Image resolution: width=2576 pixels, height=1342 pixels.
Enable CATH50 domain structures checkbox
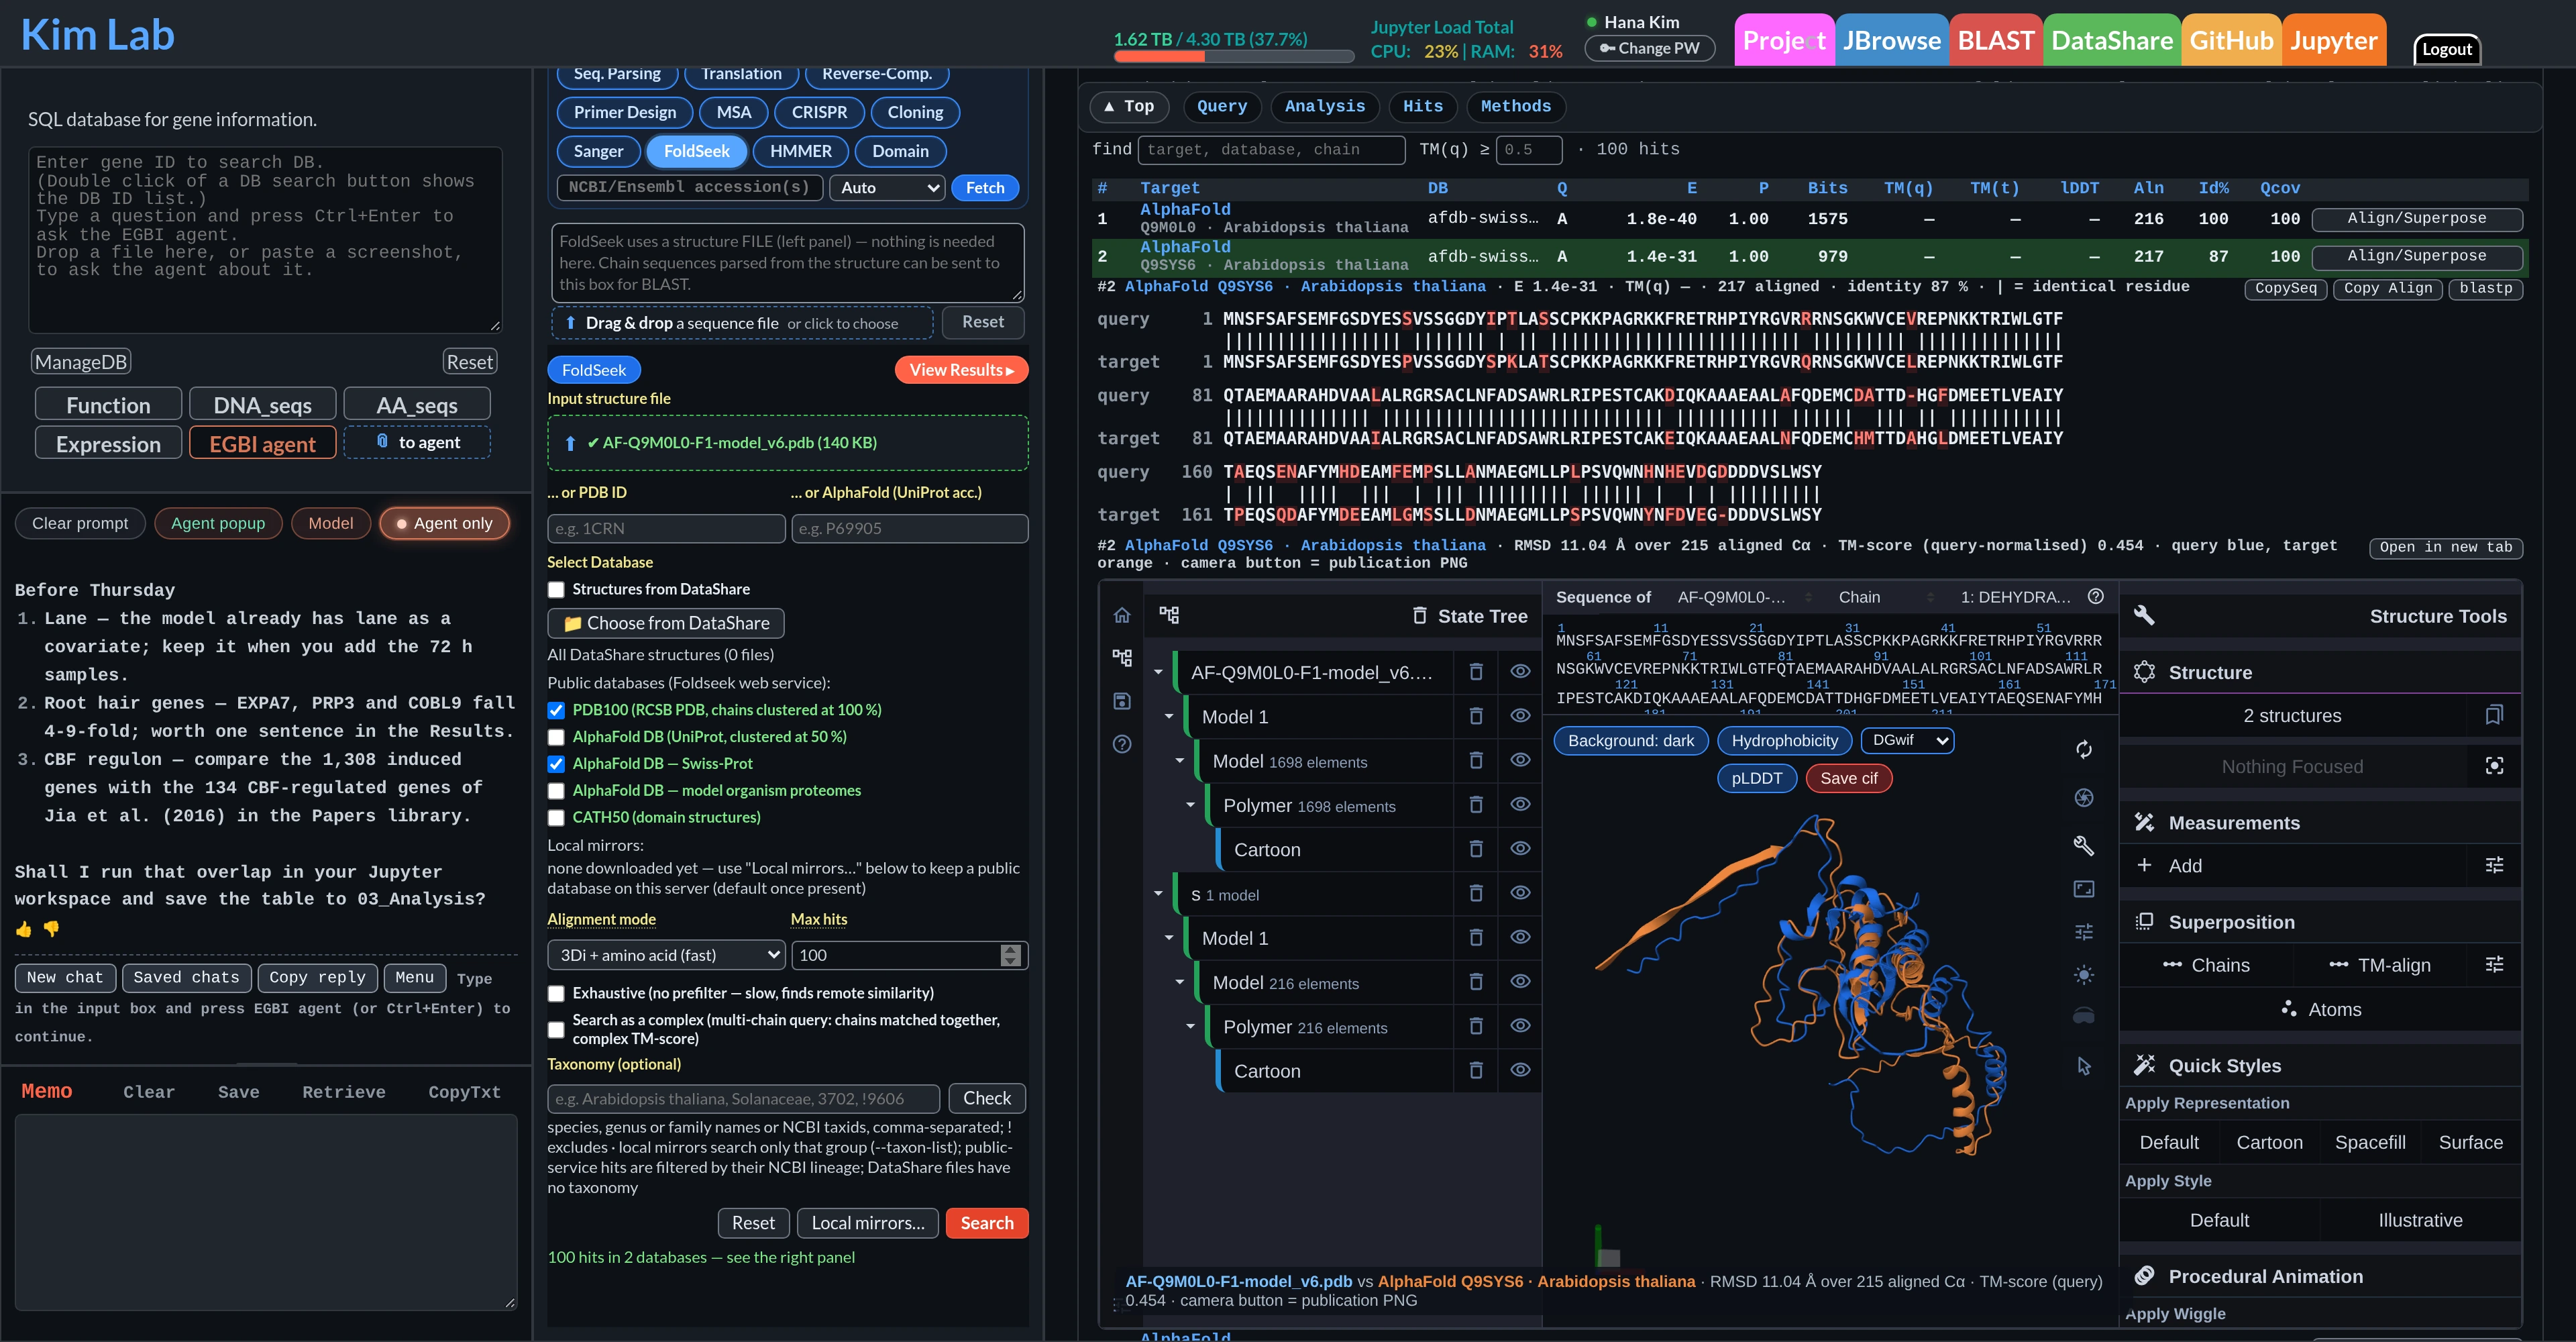point(556,818)
